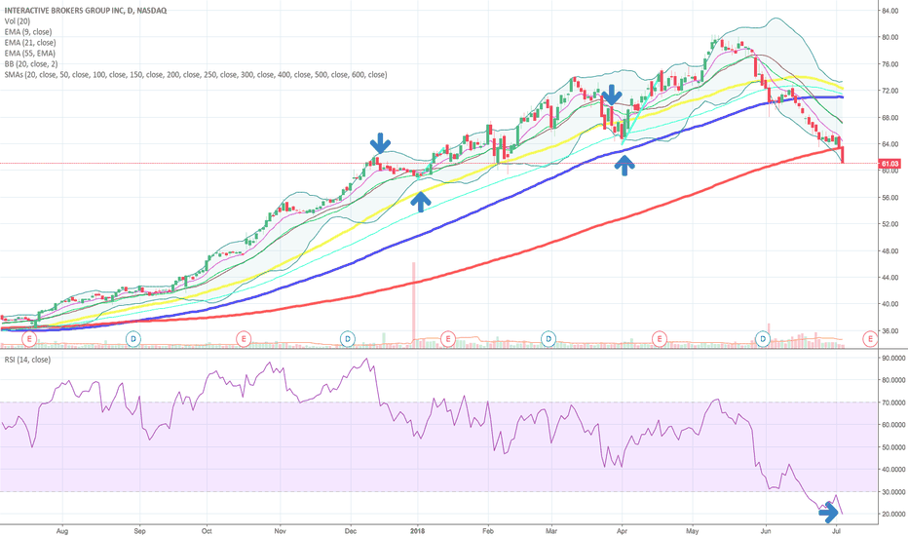Click the 84.00 price axis label
The width and height of the screenshot is (908, 536).
(889, 11)
